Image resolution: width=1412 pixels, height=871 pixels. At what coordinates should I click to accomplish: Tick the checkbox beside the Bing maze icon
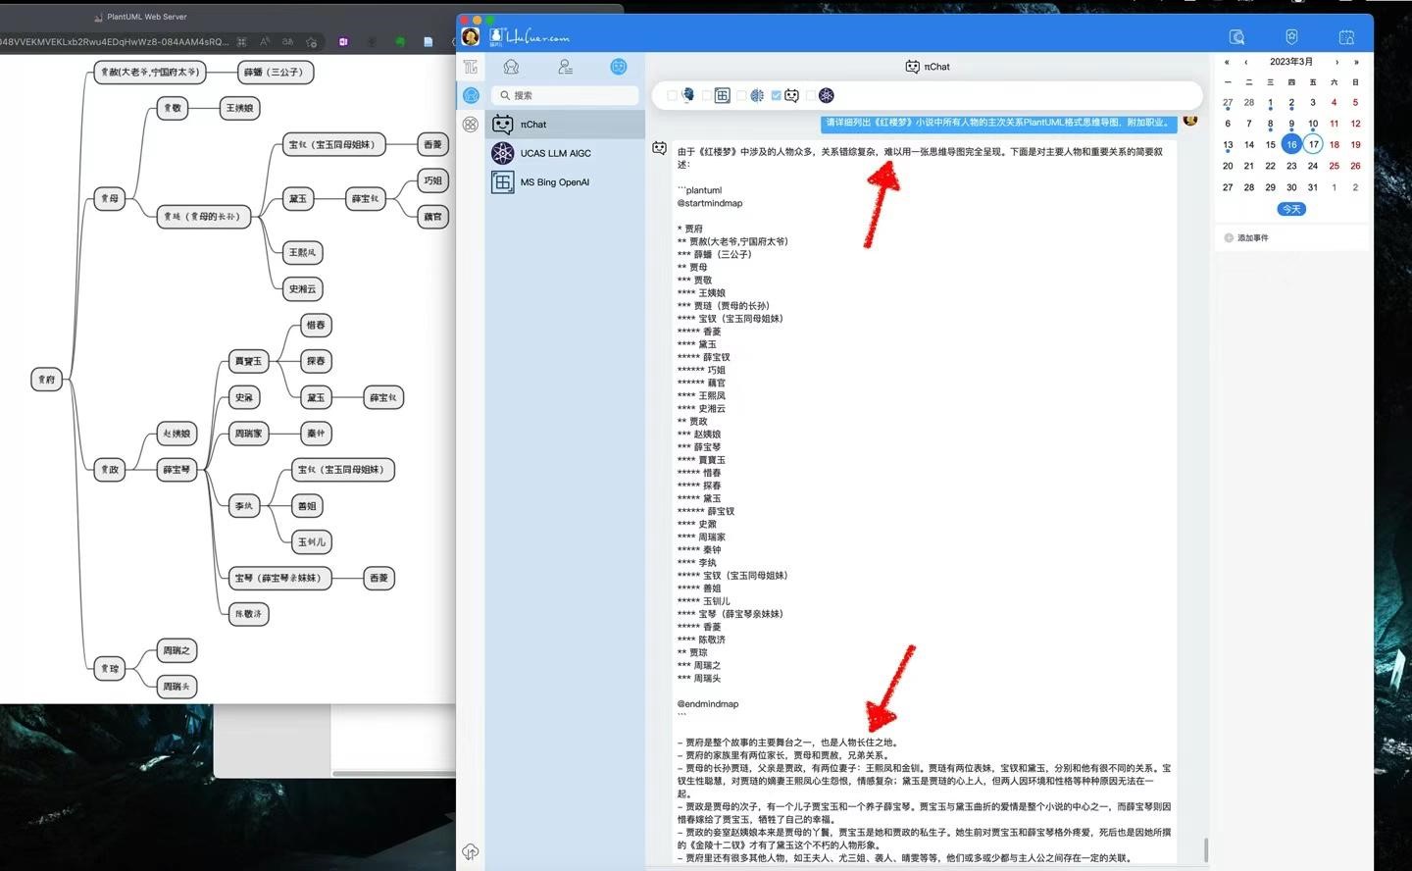click(706, 95)
